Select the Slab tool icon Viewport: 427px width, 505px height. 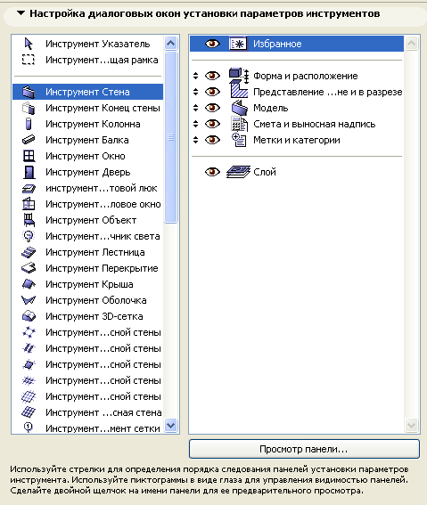29,268
